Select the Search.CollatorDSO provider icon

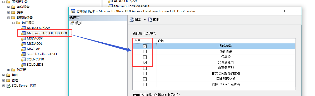pos(23,54)
